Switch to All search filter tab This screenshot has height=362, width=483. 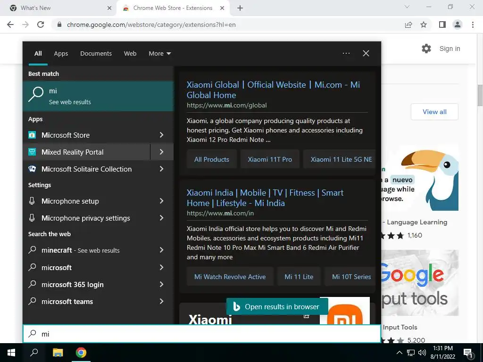click(38, 54)
